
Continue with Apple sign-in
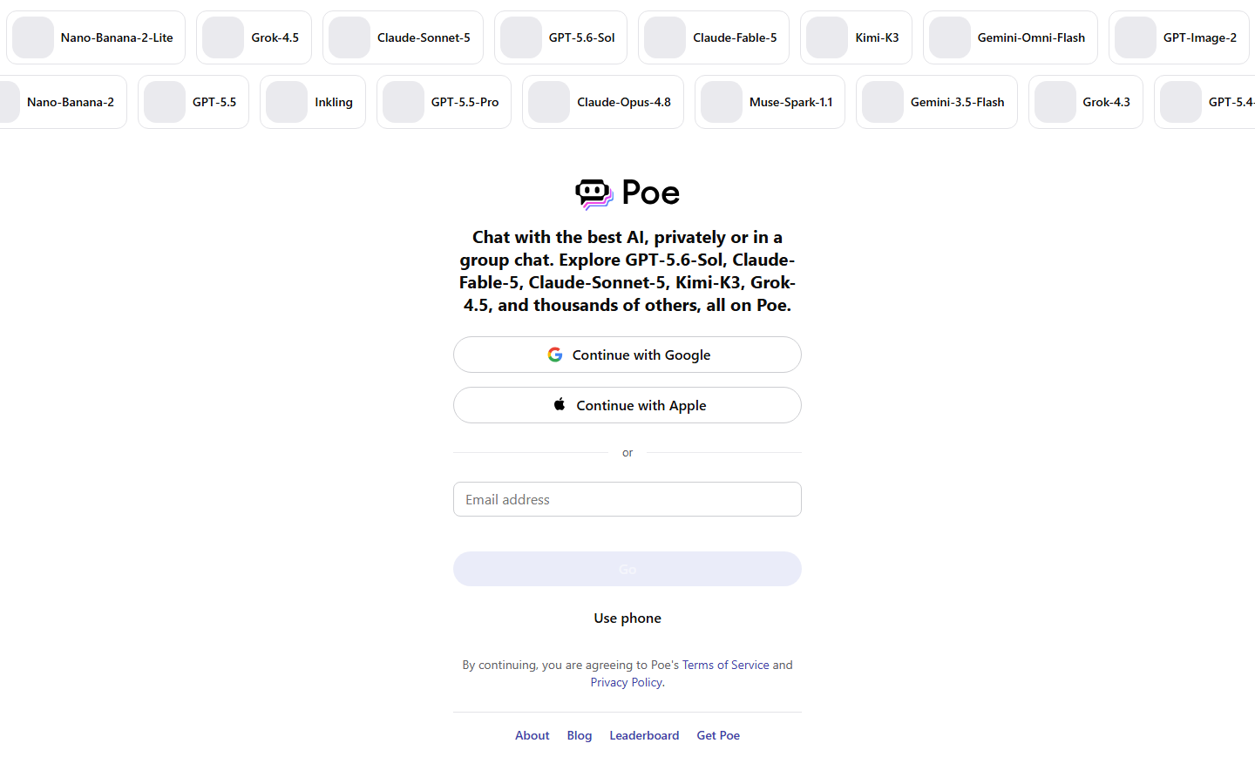coord(627,405)
